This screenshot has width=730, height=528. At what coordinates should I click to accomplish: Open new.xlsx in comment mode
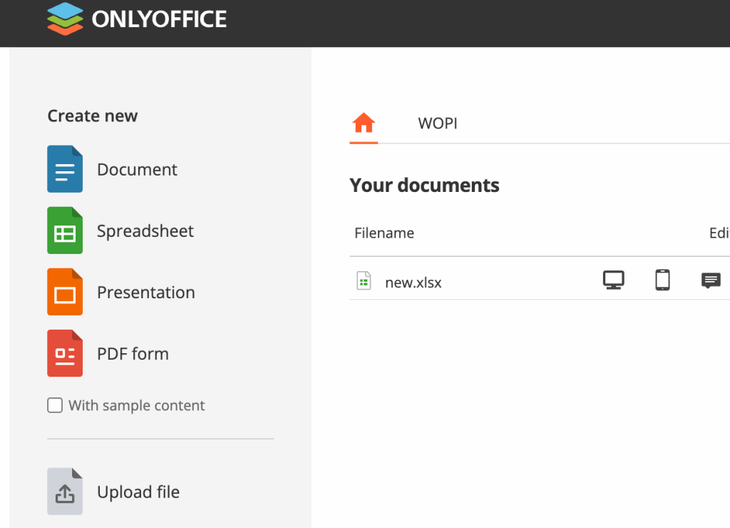pos(711,281)
